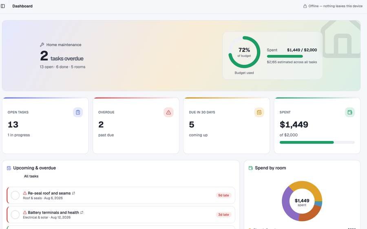This screenshot has width=367, height=229.
Task: Mark Battery terminals and health as done
Action: pyautogui.click(x=15, y=214)
